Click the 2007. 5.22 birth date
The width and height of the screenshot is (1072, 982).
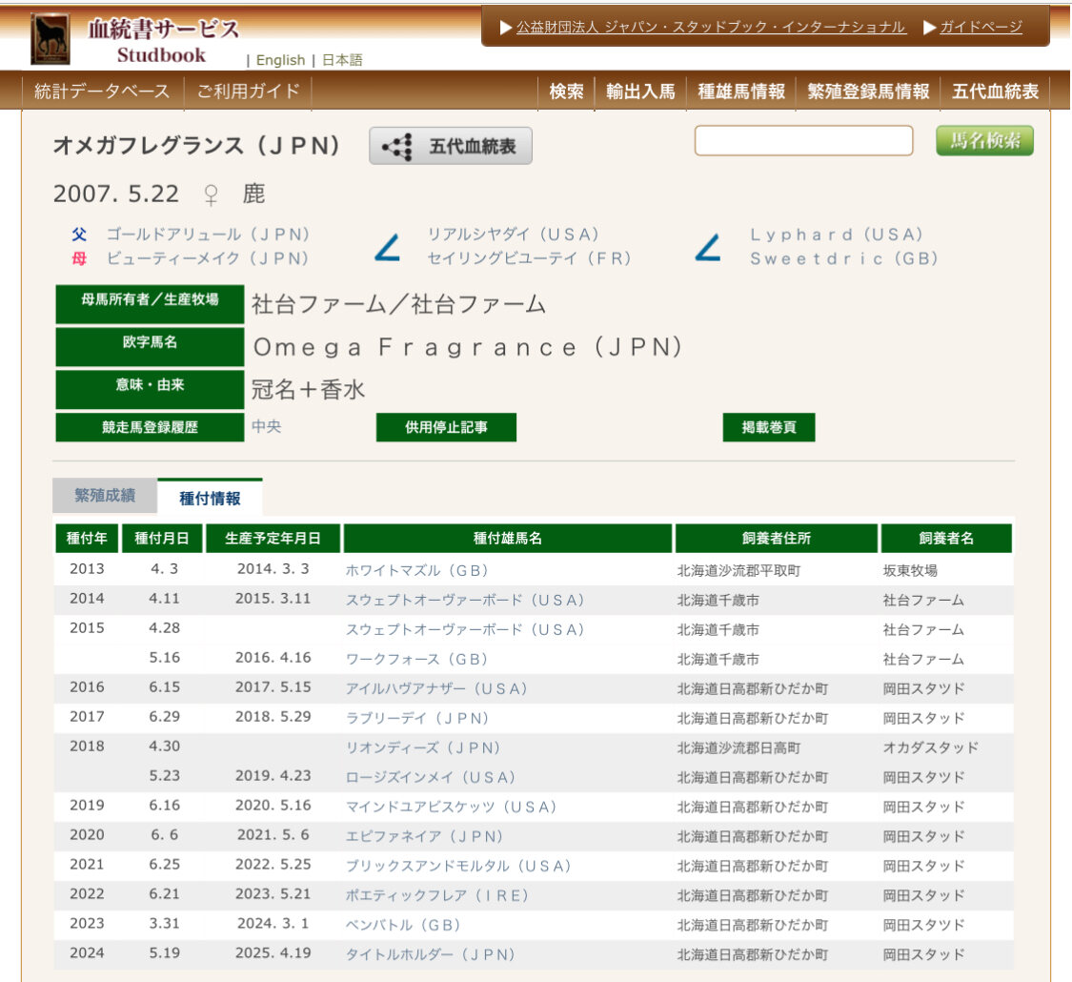[x=116, y=194]
